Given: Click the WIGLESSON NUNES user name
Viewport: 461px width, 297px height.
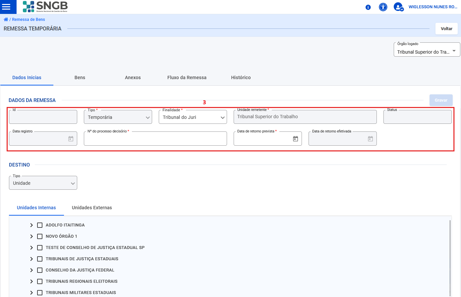Looking at the screenshot, I should pos(433,7).
